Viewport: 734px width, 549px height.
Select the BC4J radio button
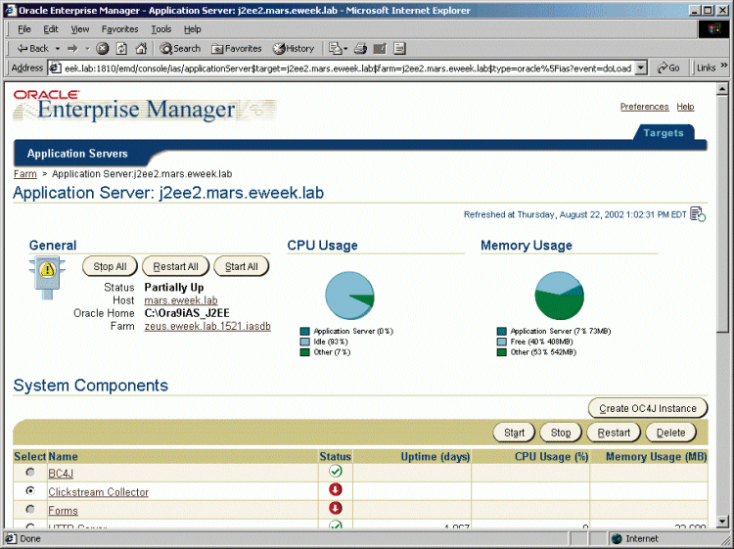[29, 473]
